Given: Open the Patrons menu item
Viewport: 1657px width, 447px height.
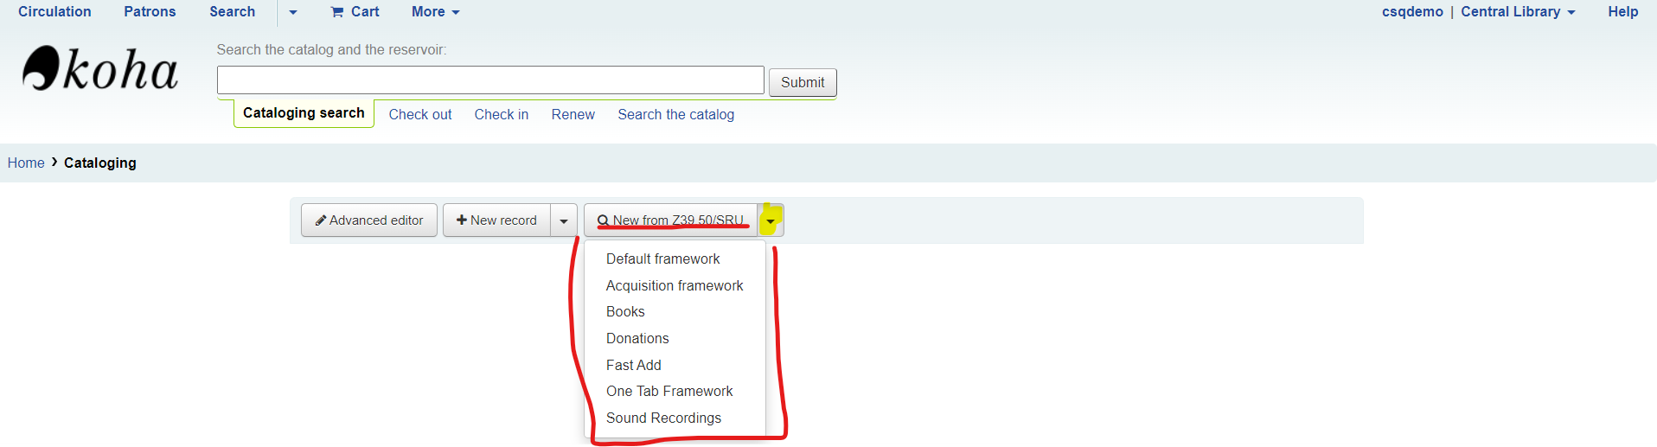Looking at the screenshot, I should tap(150, 12).
